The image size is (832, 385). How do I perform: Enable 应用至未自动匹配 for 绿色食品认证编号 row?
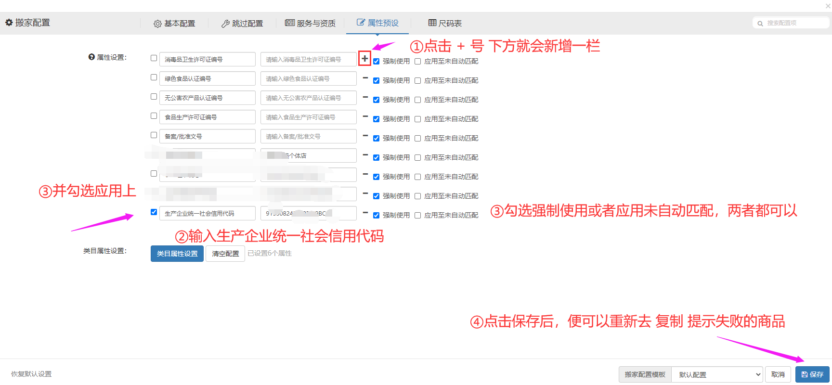pyautogui.click(x=418, y=81)
